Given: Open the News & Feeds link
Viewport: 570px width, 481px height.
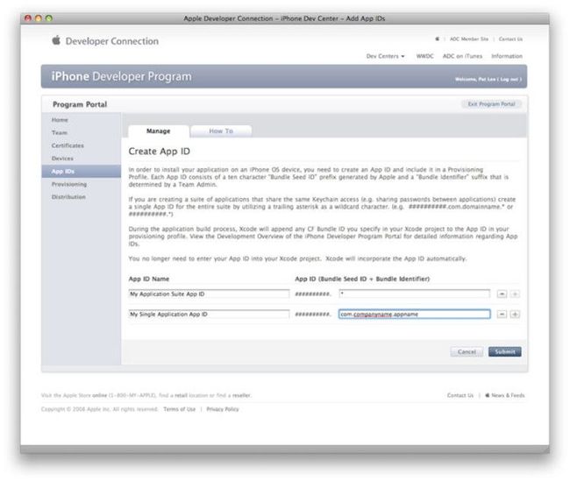Looking at the screenshot, I should pyautogui.click(x=508, y=395).
